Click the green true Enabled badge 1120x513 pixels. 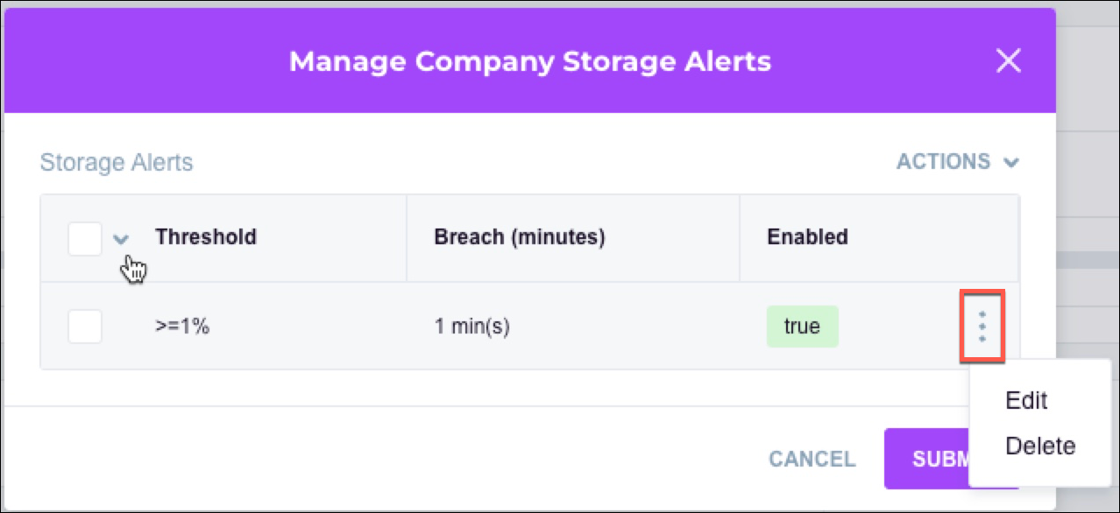click(x=802, y=327)
